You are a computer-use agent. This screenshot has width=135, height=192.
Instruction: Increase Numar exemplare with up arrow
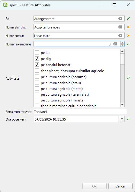pyautogui.click(x=122, y=43)
